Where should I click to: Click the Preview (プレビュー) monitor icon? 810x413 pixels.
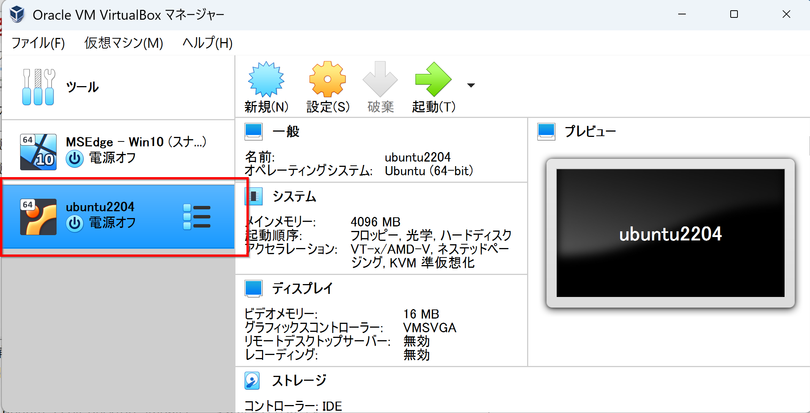click(546, 132)
